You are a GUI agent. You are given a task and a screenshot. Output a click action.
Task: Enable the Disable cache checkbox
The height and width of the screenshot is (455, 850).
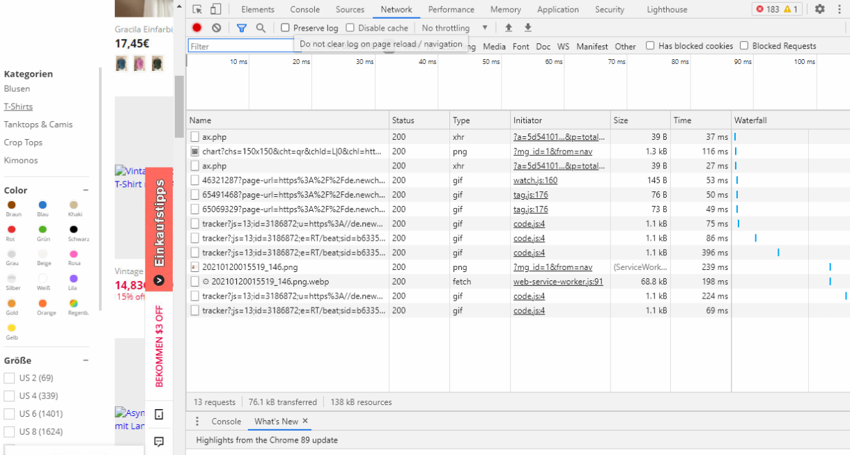click(x=350, y=28)
